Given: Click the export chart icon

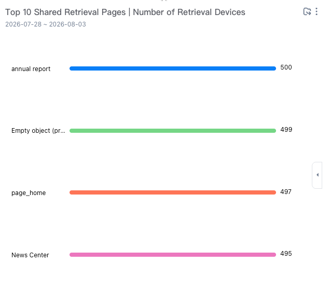Looking at the screenshot, I should [307, 11].
